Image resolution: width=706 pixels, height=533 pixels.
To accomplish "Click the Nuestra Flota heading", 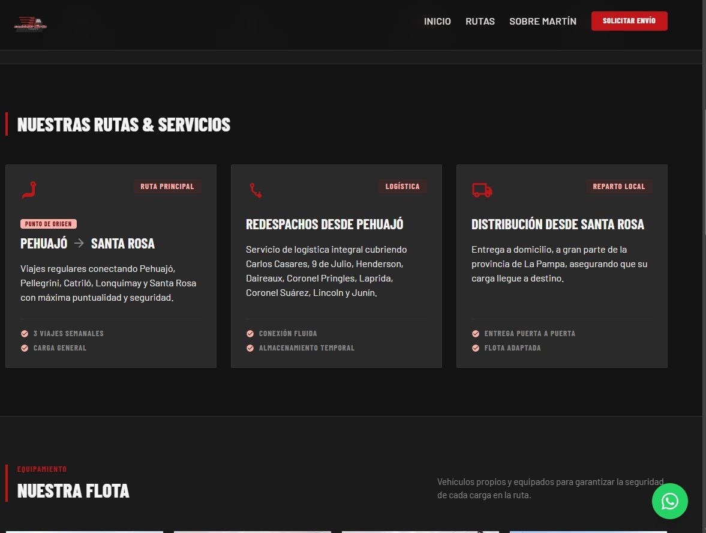I will [73, 491].
